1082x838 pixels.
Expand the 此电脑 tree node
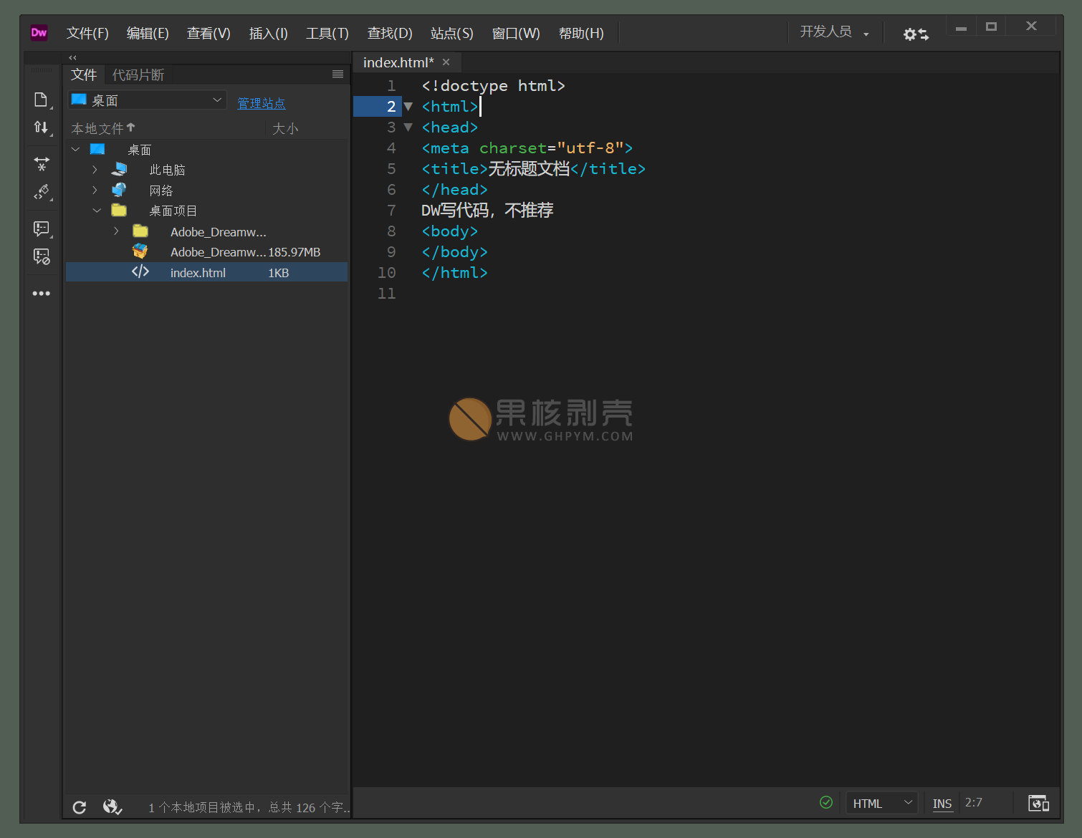pos(95,170)
